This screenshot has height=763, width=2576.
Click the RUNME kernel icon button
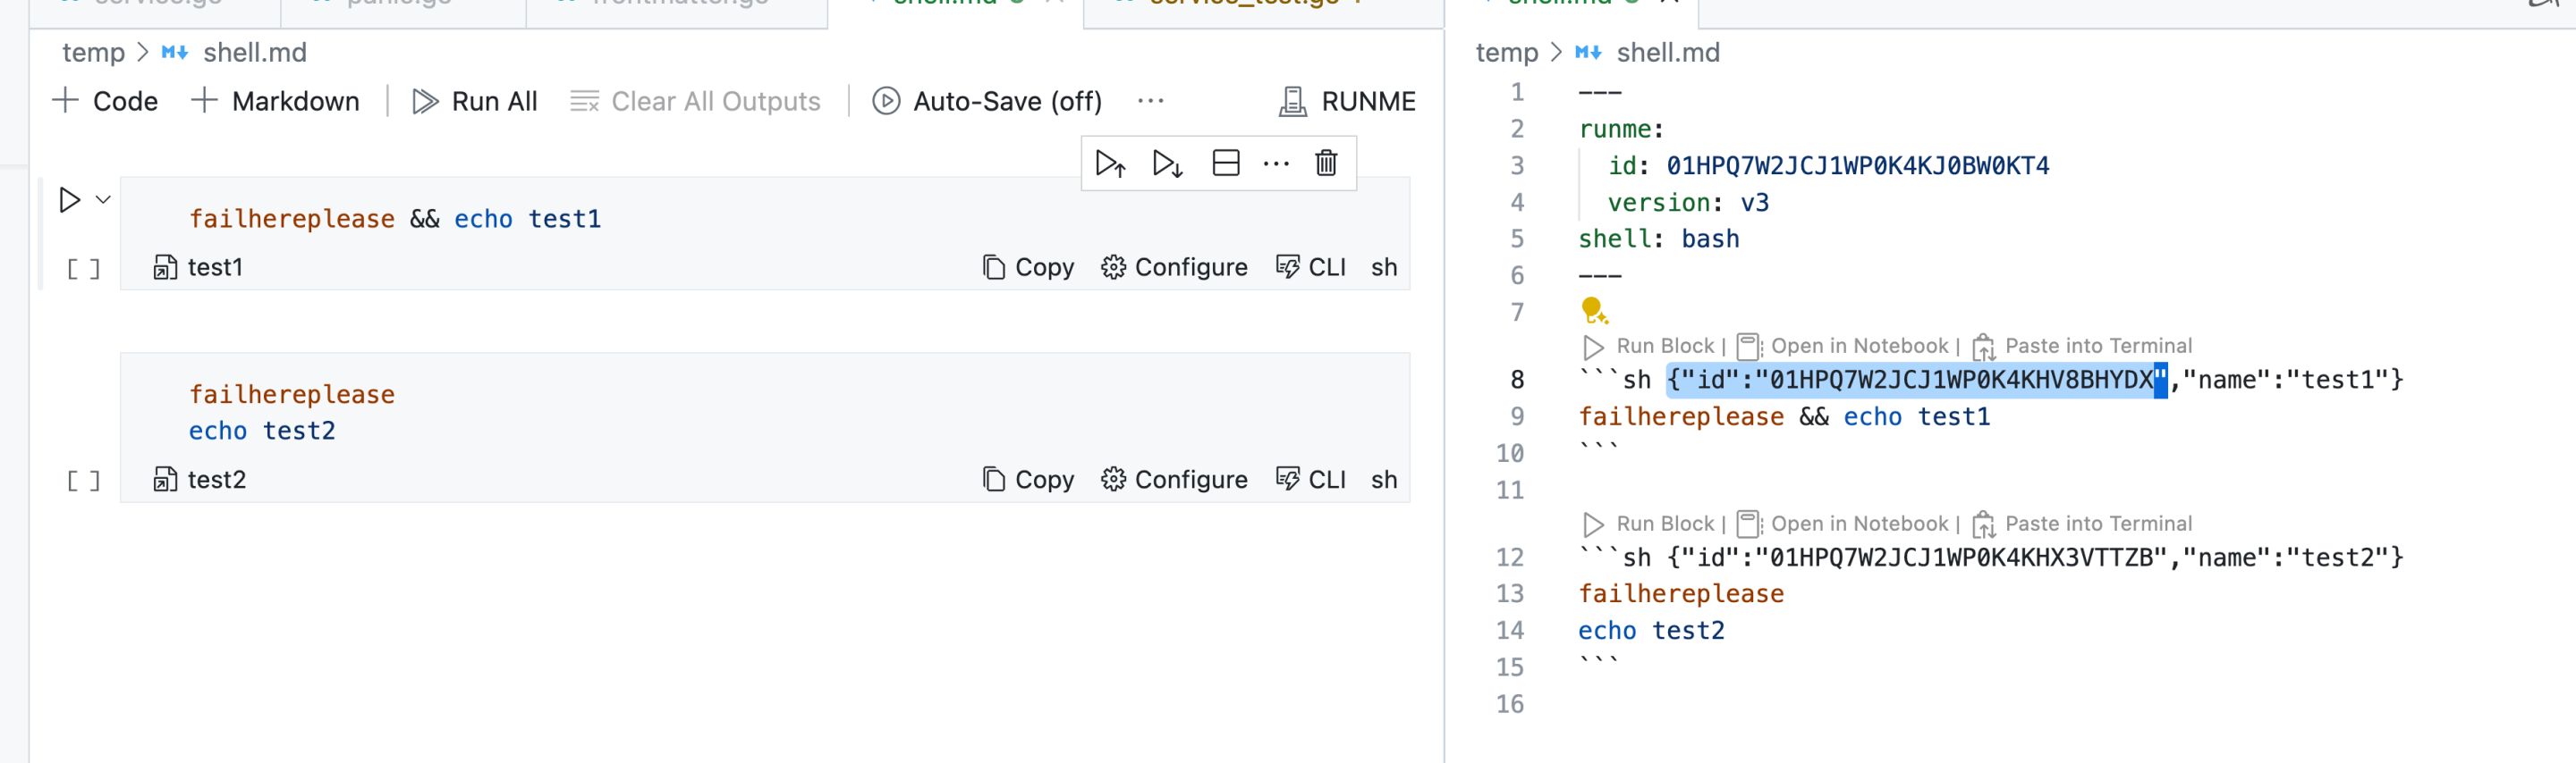[1346, 101]
